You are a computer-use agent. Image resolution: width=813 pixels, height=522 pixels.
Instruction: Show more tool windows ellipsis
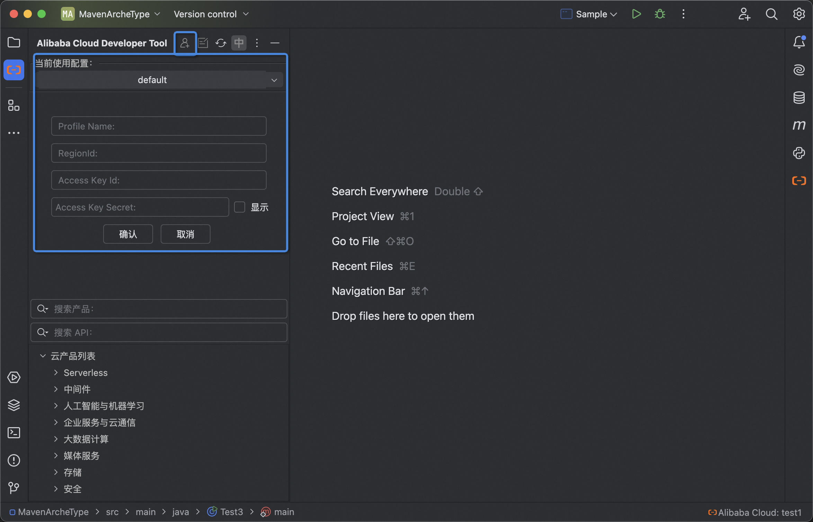click(x=14, y=133)
